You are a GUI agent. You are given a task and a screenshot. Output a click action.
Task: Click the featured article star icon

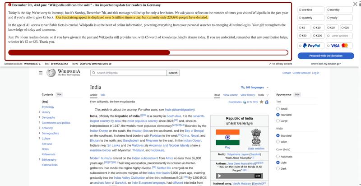click(261, 102)
